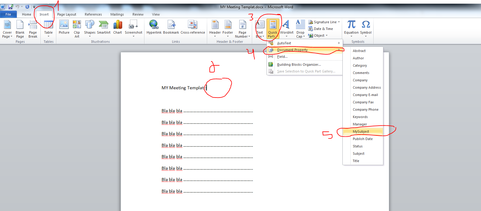Insert a Picture from file

(x=64, y=28)
